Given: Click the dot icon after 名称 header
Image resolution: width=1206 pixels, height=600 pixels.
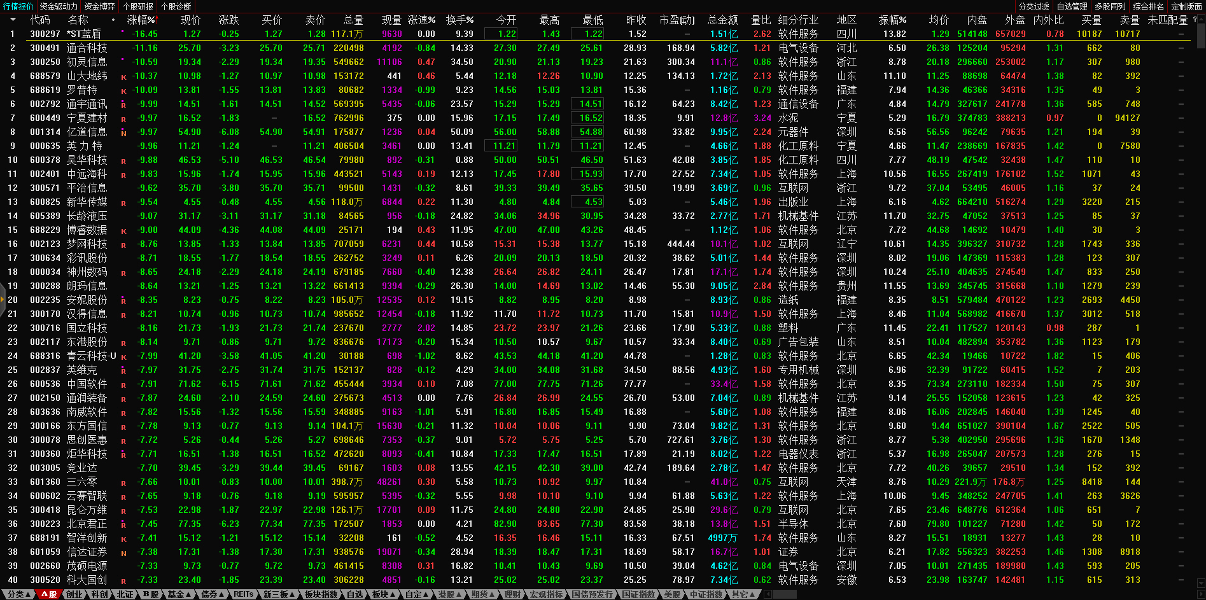Looking at the screenshot, I should tap(113, 20).
